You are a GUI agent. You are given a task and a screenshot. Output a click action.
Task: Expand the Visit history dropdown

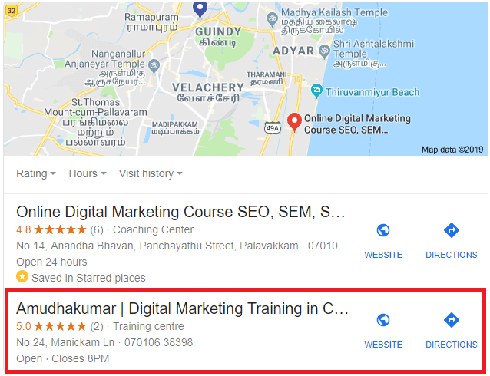pyautogui.click(x=151, y=173)
